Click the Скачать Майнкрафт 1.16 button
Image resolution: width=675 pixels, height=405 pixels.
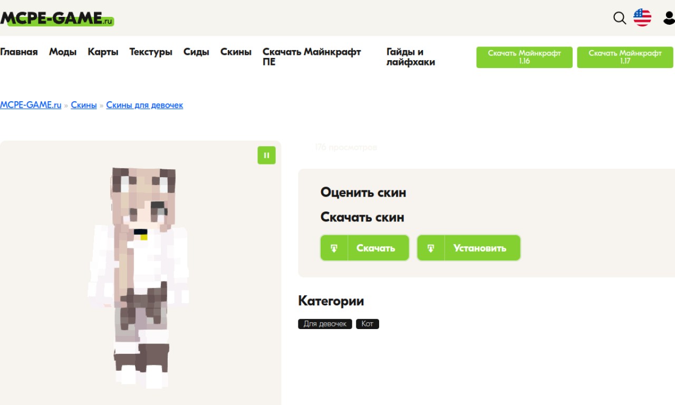524,57
